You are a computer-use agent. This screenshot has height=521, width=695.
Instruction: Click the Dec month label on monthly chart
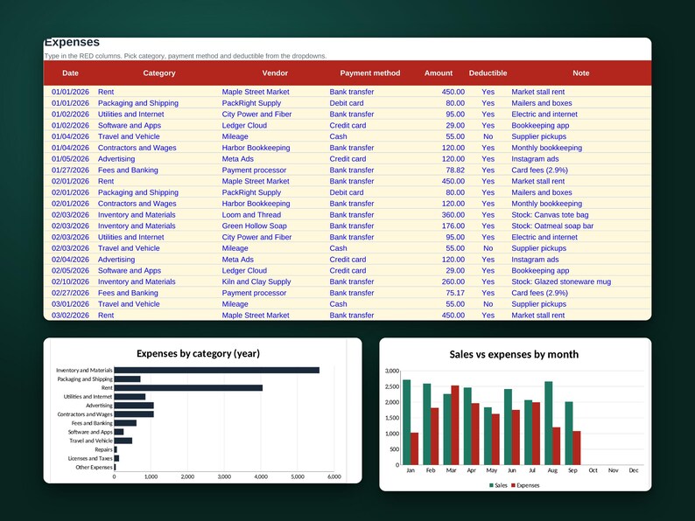click(634, 470)
